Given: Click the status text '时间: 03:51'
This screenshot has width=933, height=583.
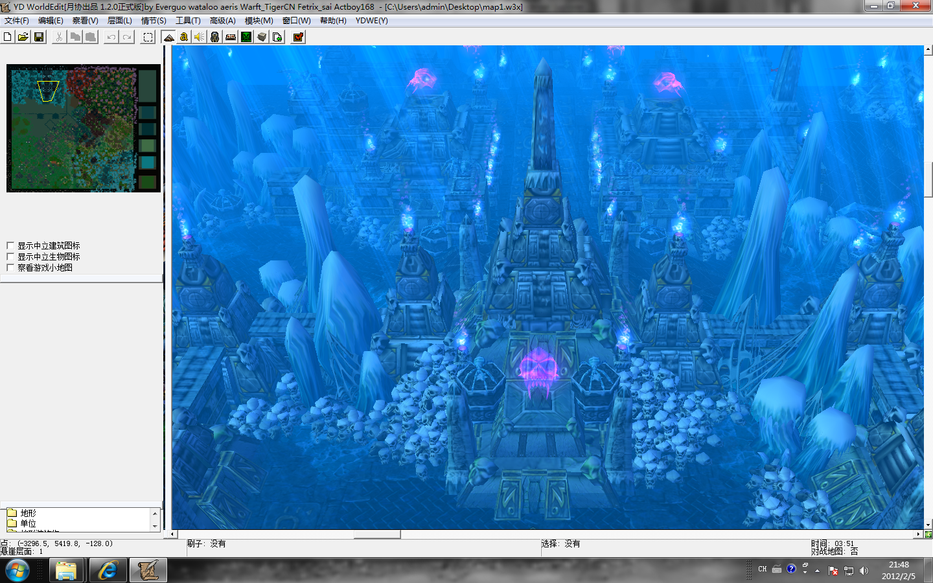Looking at the screenshot, I should pos(833,543).
